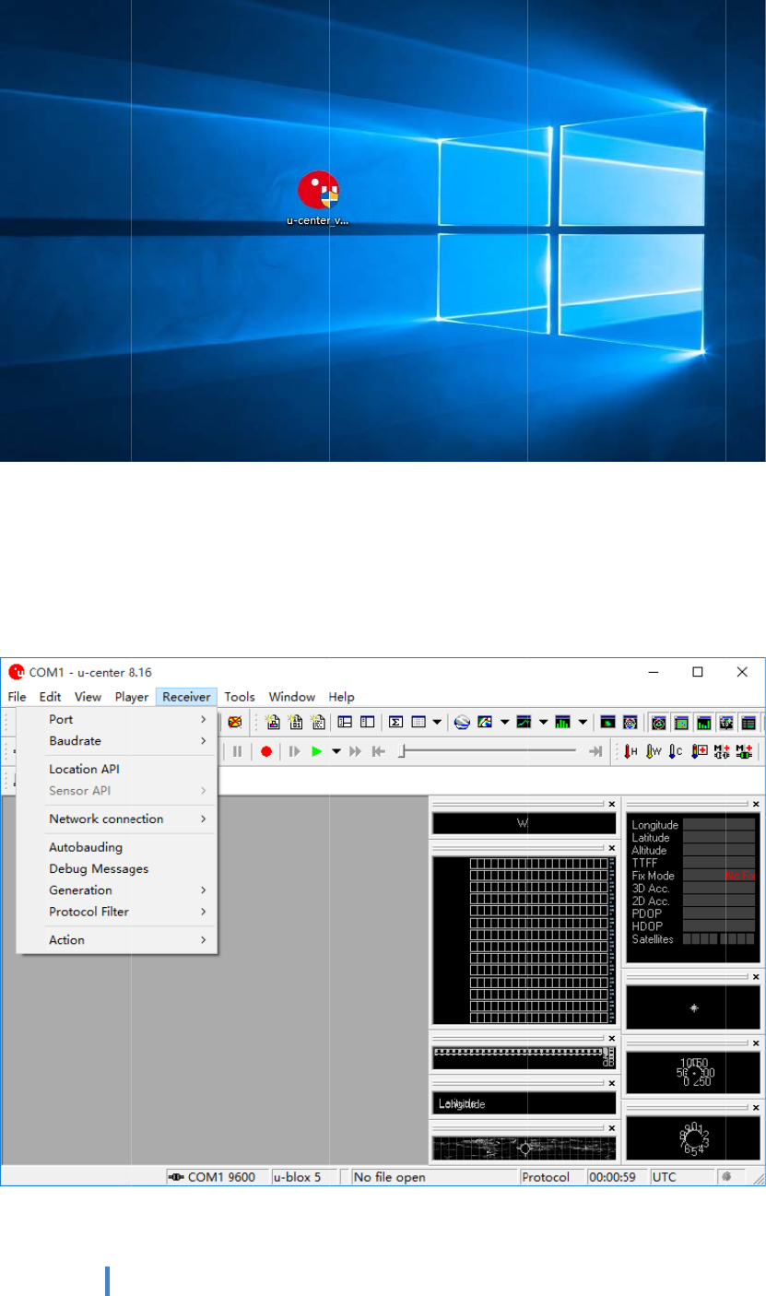Close the world map docking panel

[611, 1127]
